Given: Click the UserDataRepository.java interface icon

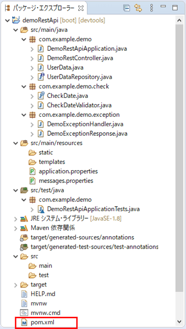Looking at the screenshot, I should pos(41,76).
